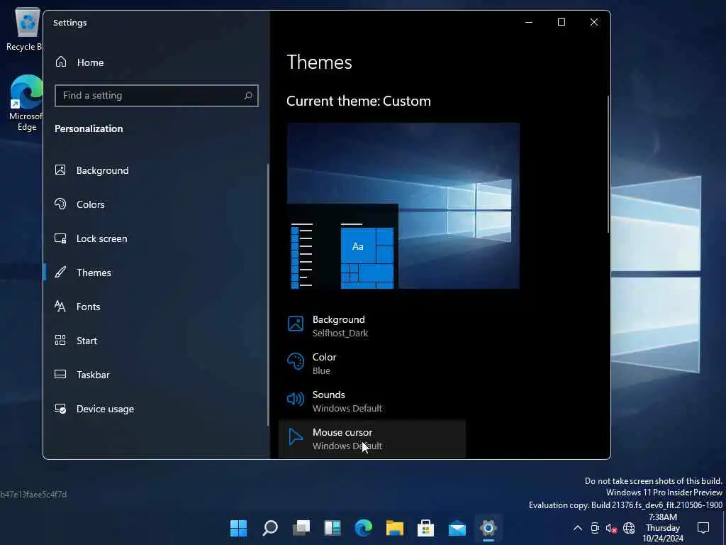This screenshot has height=545, width=726.
Task: Click the current theme preview image
Action: click(403, 206)
